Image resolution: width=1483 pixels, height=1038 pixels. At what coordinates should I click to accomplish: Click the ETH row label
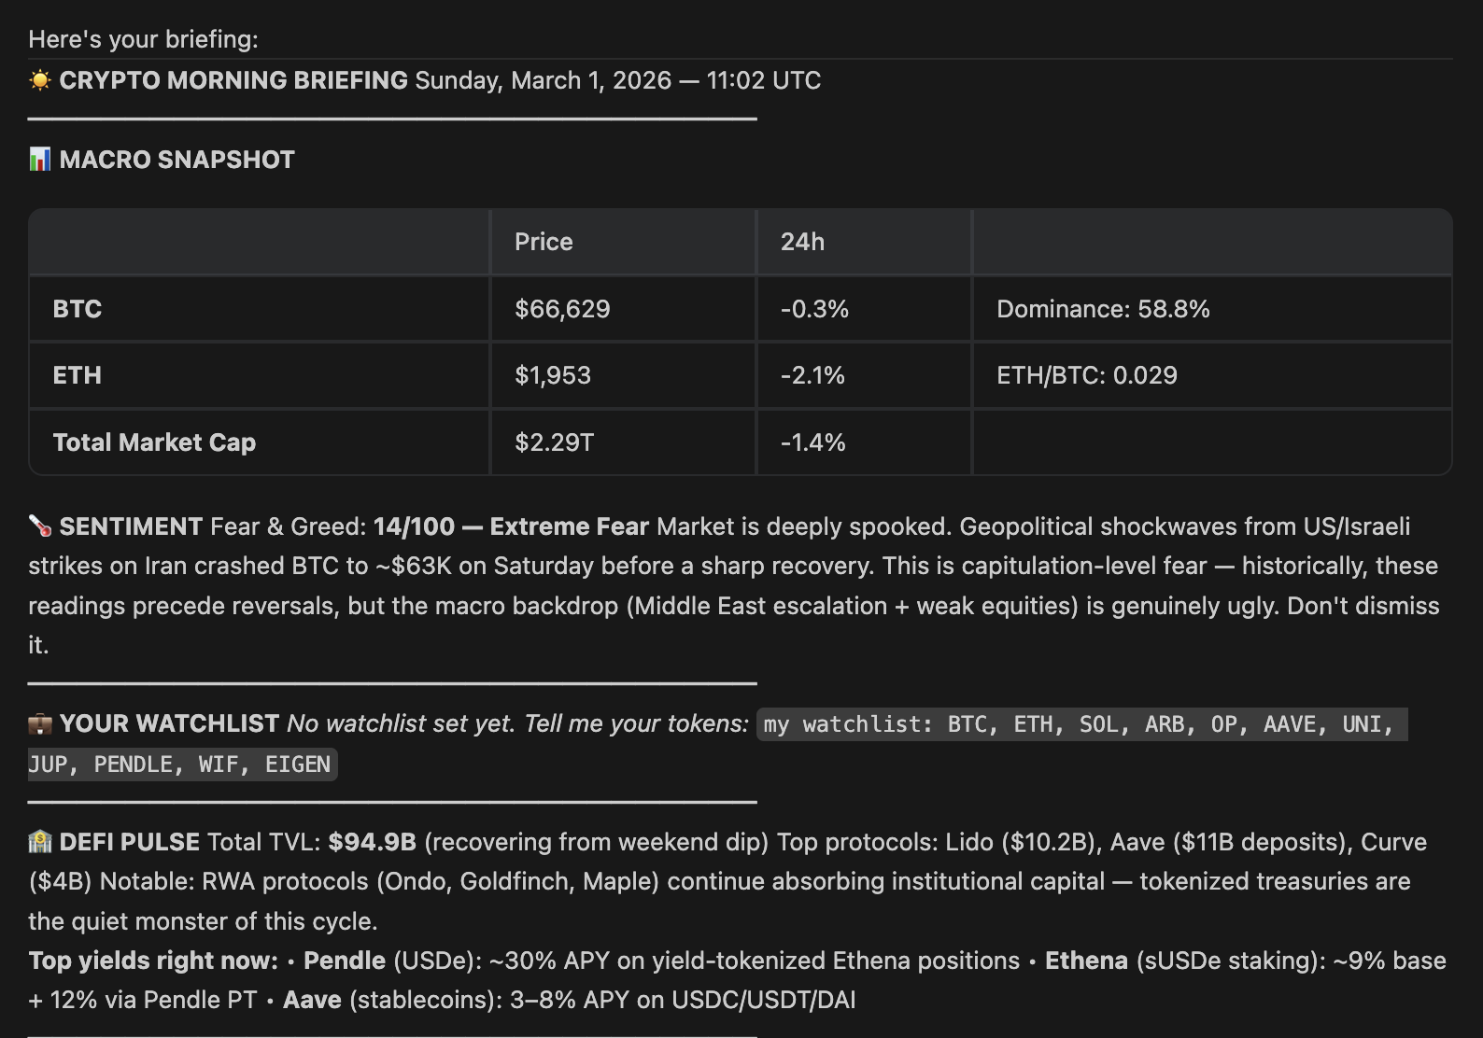(x=78, y=375)
